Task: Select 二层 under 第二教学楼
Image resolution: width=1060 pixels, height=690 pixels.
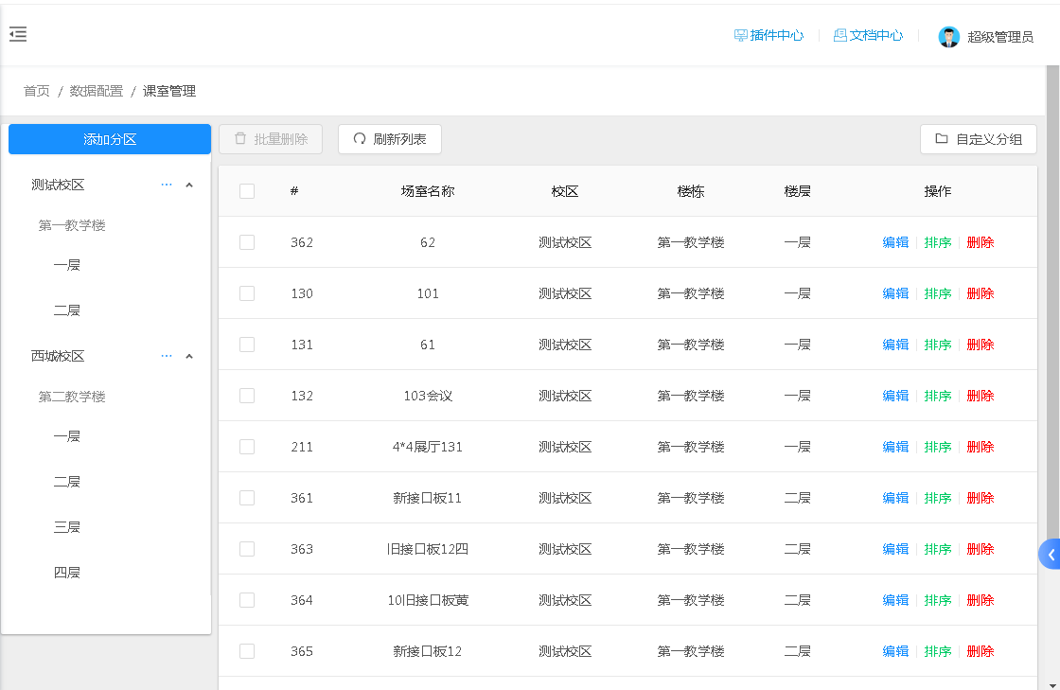Action: [67, 481]
